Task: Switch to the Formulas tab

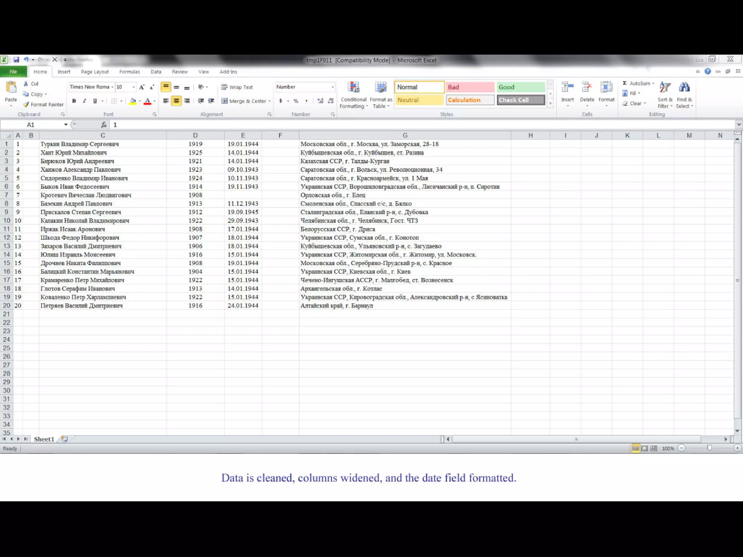Action: pos(130,72)
